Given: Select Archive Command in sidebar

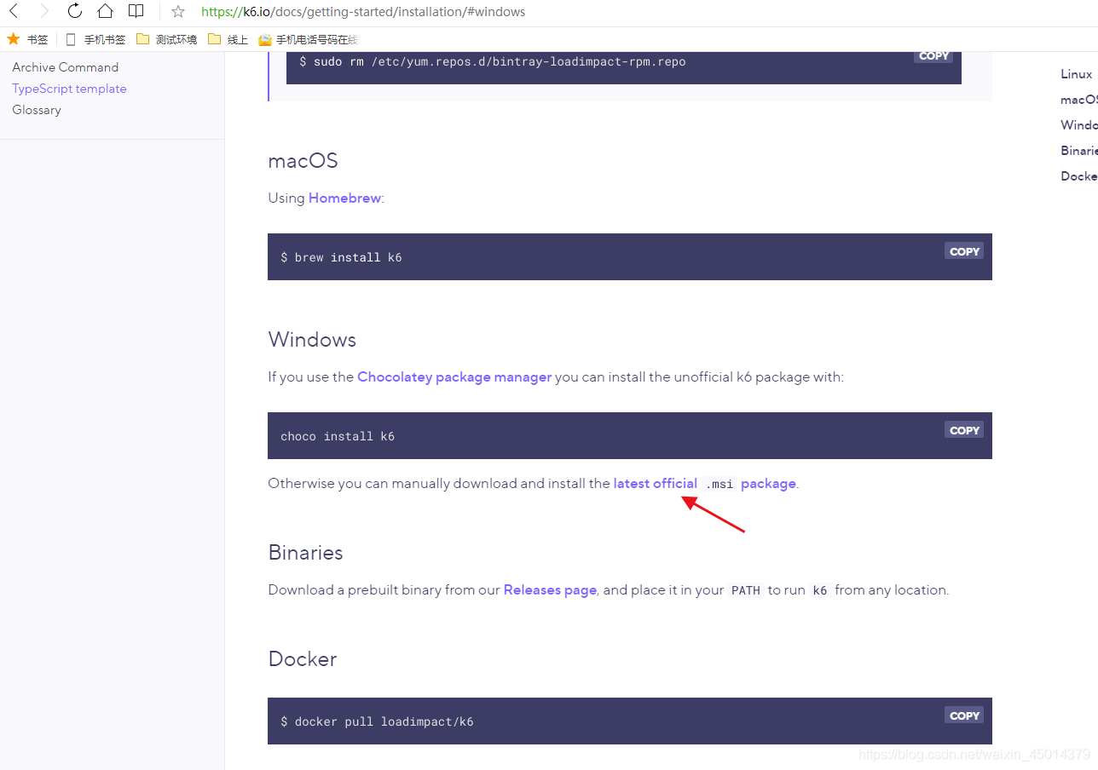Looking at the screenshot, I should (66, 67).
